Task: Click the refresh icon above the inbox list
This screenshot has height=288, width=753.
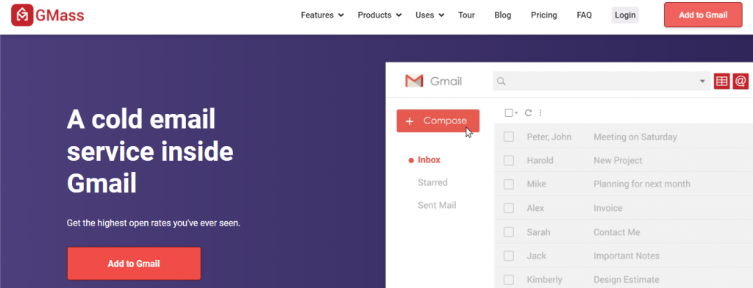Action: (x=528, y=113)
